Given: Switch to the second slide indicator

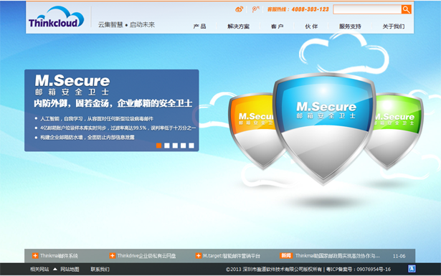Looking at the screenshot, I should tap(167, 146).
